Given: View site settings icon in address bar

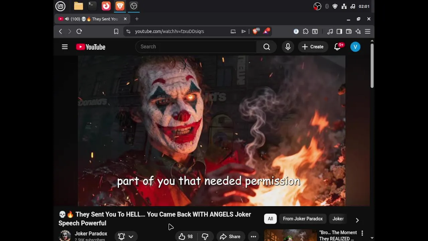Looking at the screenshot, I should 128,31.
